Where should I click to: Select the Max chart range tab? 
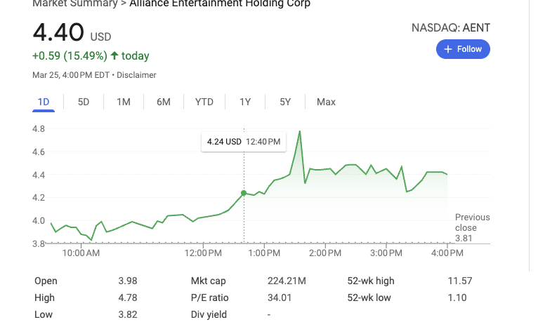(326, 102)
